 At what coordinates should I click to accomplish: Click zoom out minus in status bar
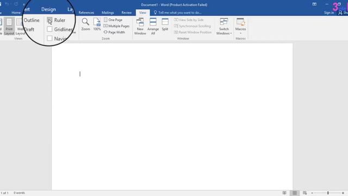click(312, 193)
